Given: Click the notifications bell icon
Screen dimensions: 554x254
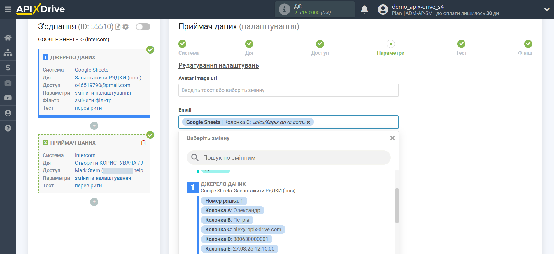Looking at the screenshot, I should pyautogui.click(x=364, y=10).
